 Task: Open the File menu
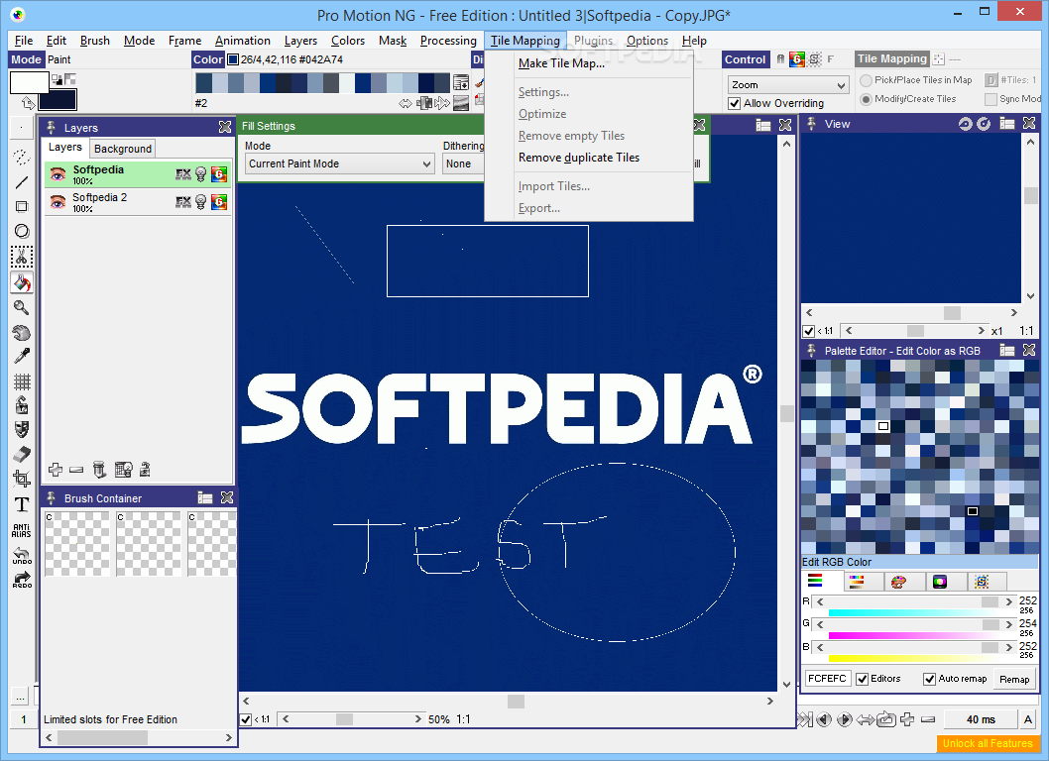[24, 40]
